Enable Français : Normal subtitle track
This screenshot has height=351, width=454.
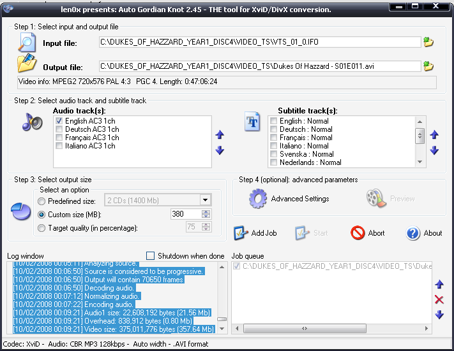pos(274,138)
